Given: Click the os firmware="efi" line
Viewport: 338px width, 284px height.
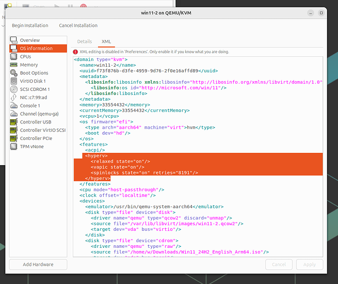Looking at the screenshot, I should pos(106,122).
